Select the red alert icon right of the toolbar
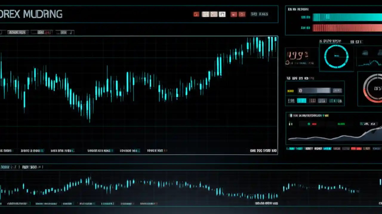The image size is (382, 214). point(234,14)
